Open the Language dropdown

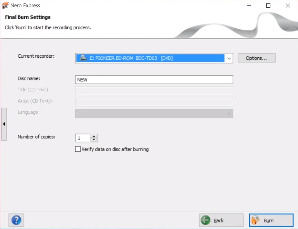[x=229, y=113]
